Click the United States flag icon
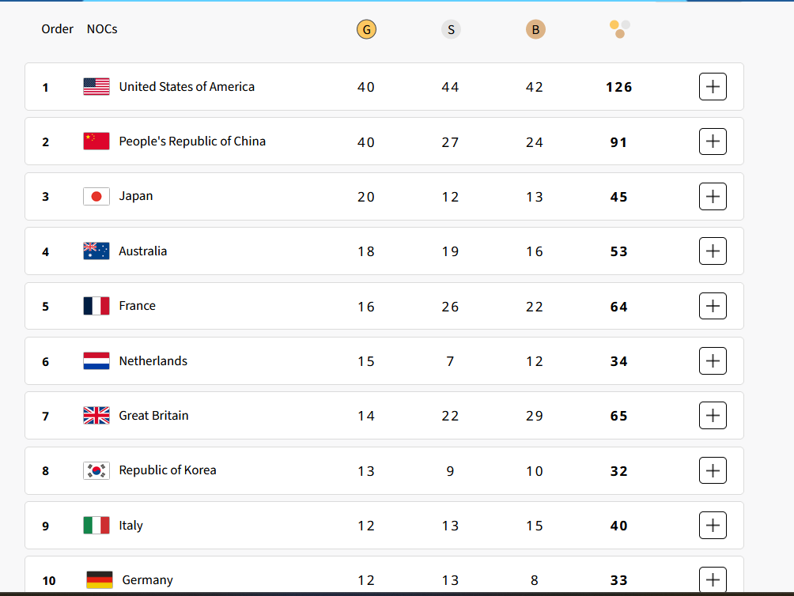 coord(96,87)
